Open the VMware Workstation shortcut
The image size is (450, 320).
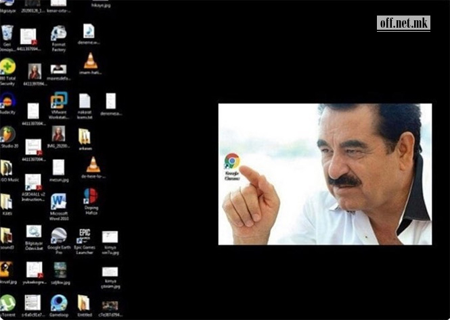click(x=59, y=100)
